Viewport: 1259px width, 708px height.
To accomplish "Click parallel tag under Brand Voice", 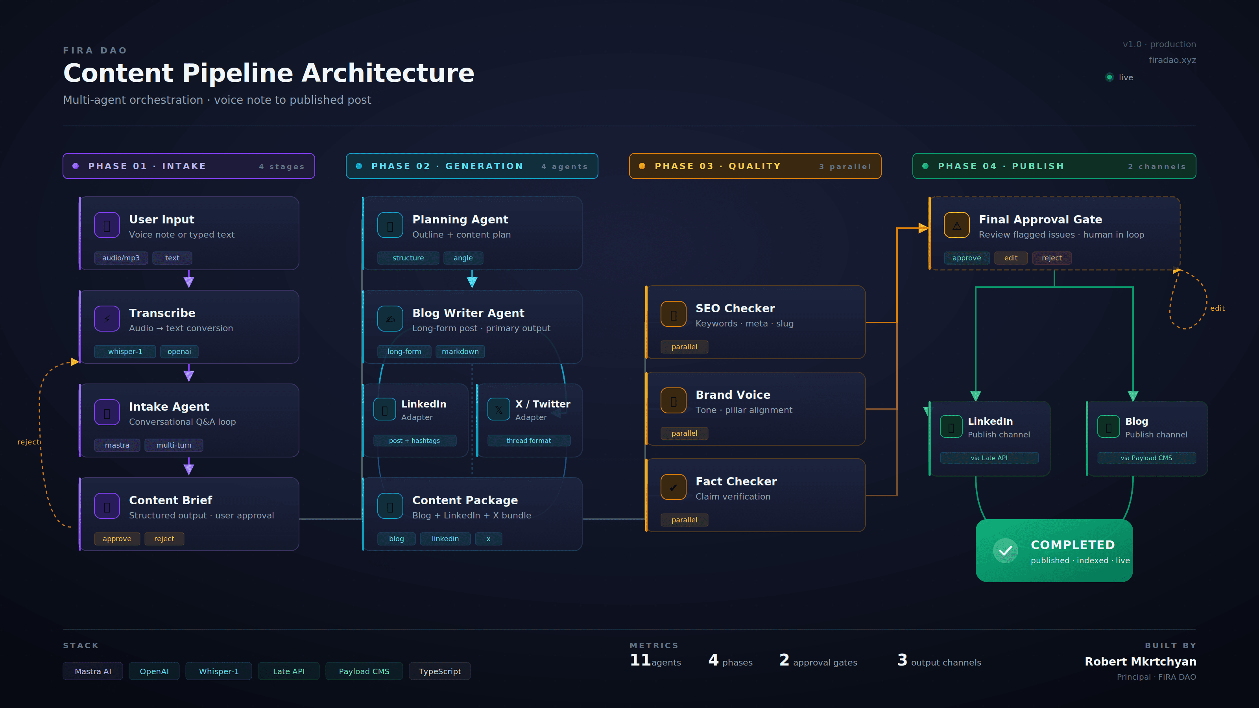I will pyautogui.click(x=684, y=433).
